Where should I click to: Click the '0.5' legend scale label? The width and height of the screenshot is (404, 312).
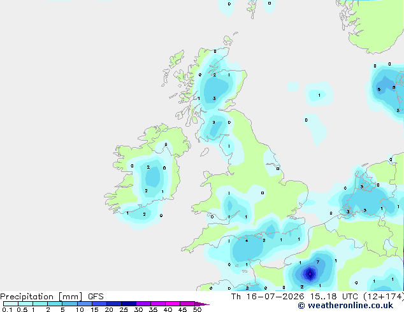(22, 309)
